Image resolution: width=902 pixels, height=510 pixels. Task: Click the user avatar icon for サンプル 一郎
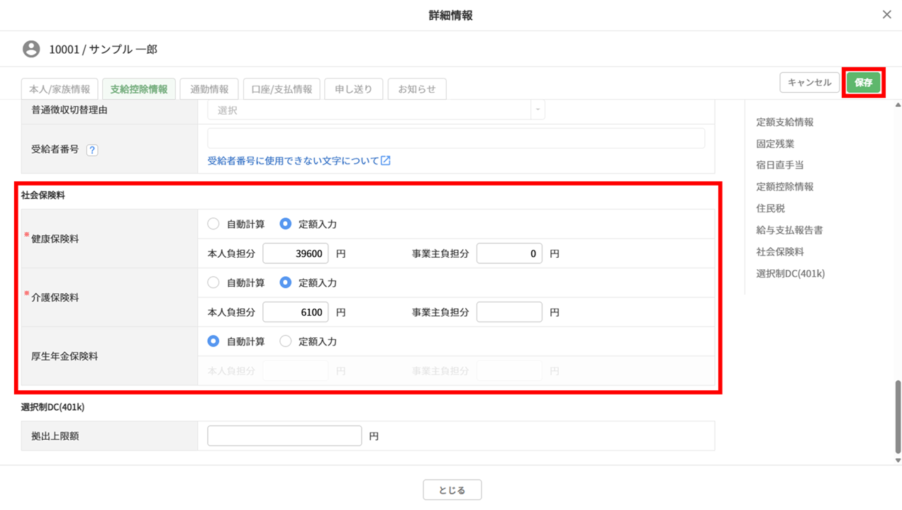(x=31, y=50)
